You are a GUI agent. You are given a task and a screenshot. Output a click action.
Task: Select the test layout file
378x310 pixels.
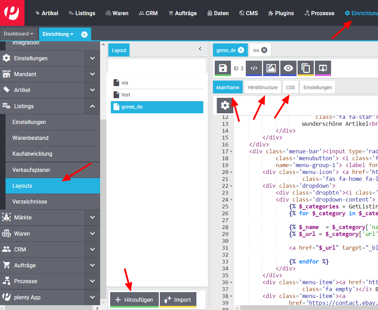(x=126, y=95)
